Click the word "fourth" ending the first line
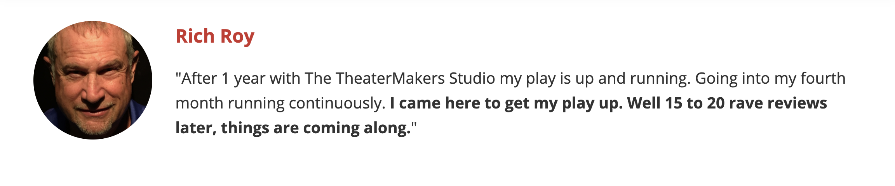 tap(823, 79)
